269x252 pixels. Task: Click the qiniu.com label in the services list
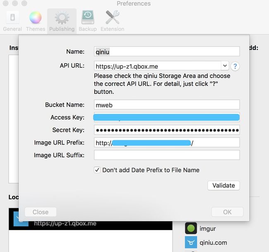coord(213,243)
